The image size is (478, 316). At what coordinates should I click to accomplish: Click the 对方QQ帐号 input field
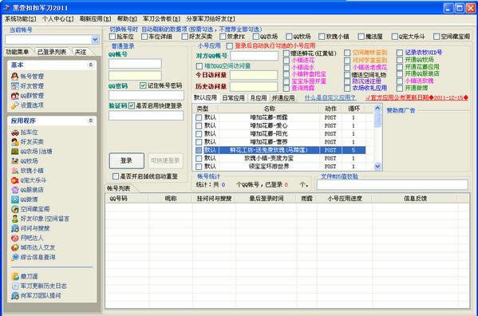[x=254, y=56]
